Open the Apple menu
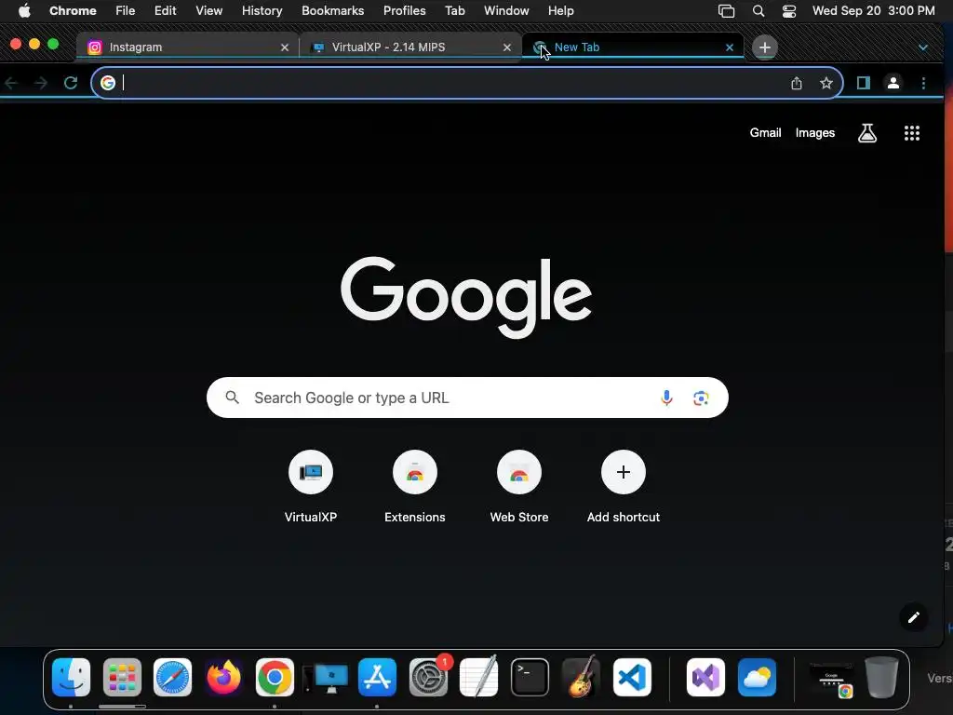Viewport: 953px width, 715px height. click(x=24, y=11)
